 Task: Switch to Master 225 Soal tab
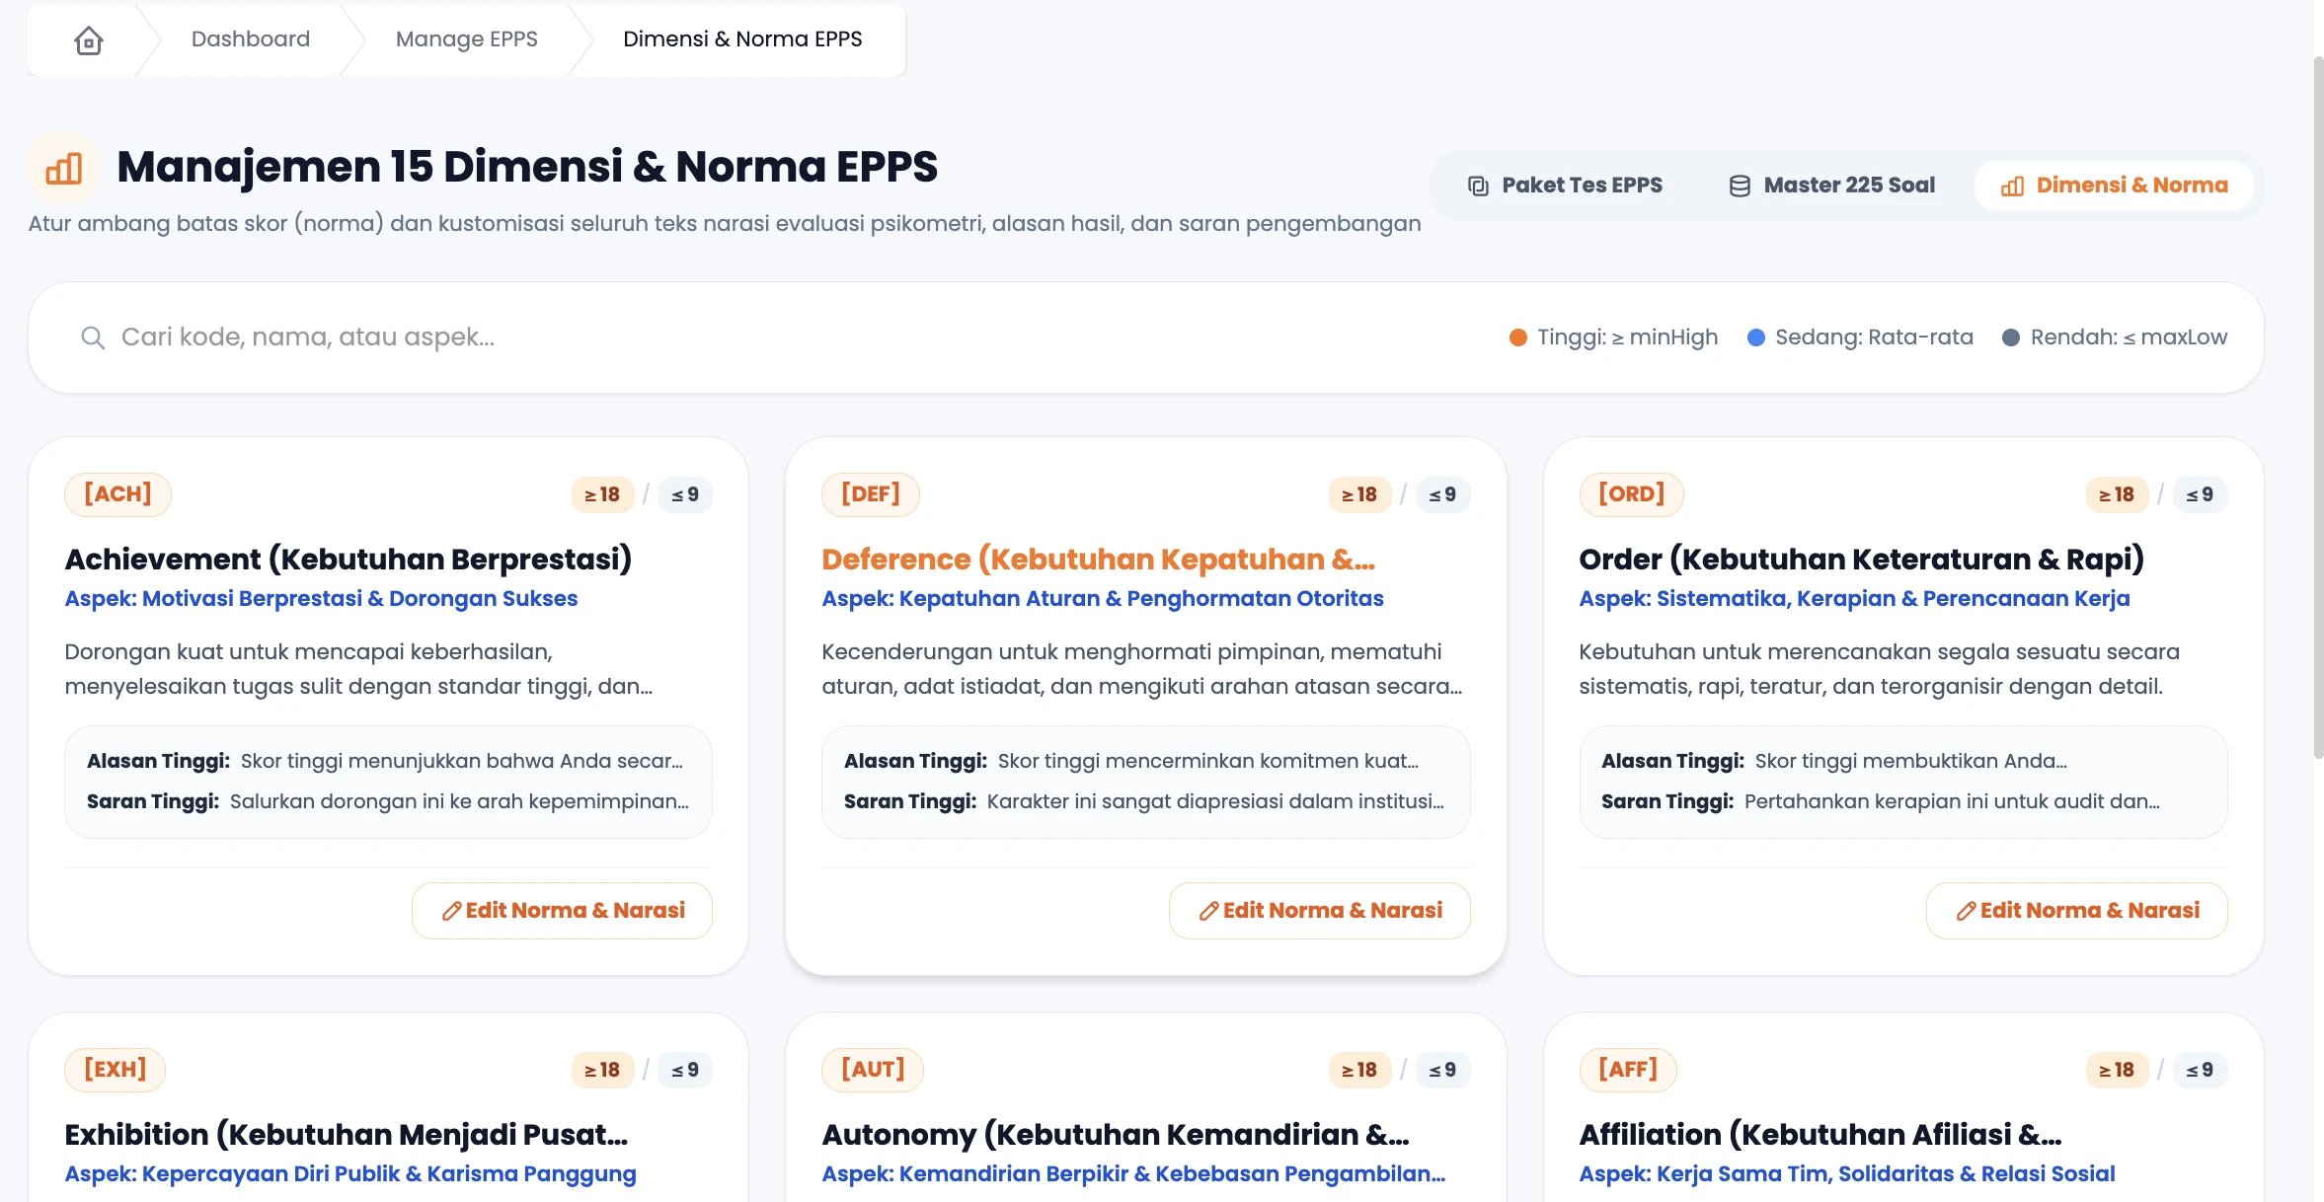point(1831,186)
